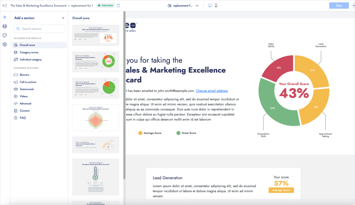Screen dimensions: 355x205
Task: Open the color palette theme icon
Action: point(5,35)
